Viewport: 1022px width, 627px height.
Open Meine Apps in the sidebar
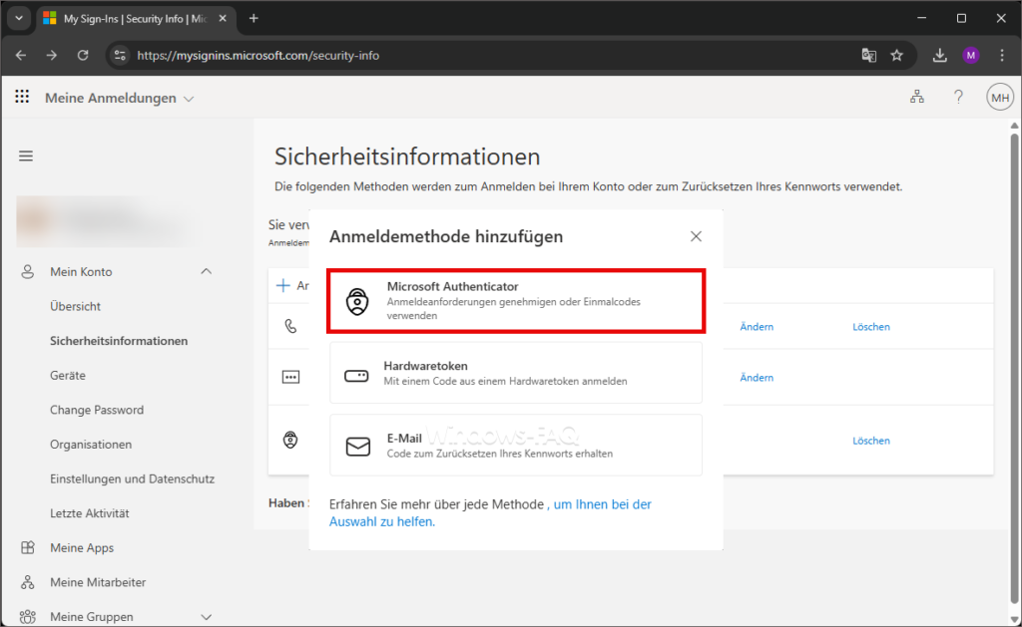tap(82, 547)
